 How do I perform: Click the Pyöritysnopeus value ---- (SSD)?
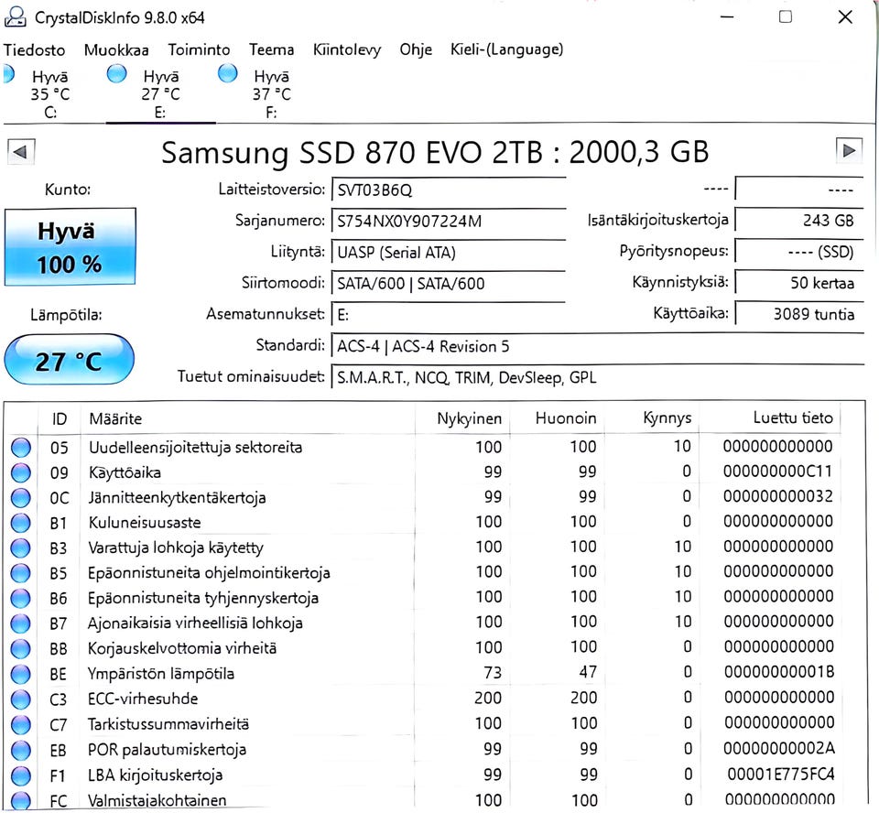(798, 252)
